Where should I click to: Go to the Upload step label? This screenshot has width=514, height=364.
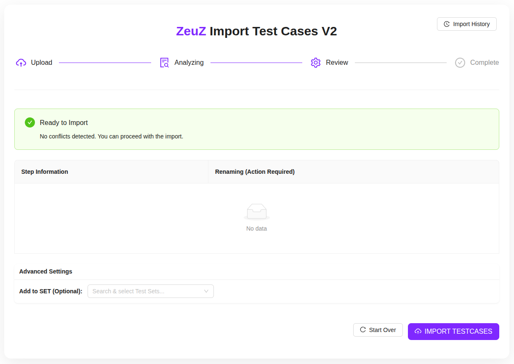point(42,63)
